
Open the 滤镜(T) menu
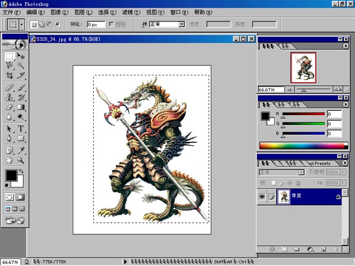click(131, 12)
